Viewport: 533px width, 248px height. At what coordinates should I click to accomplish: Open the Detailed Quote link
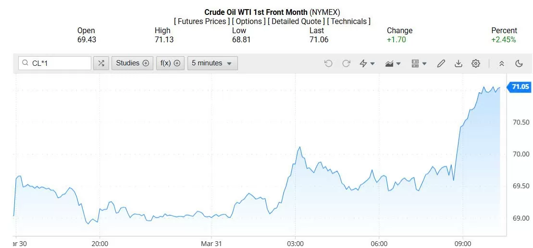pos(296,22)
